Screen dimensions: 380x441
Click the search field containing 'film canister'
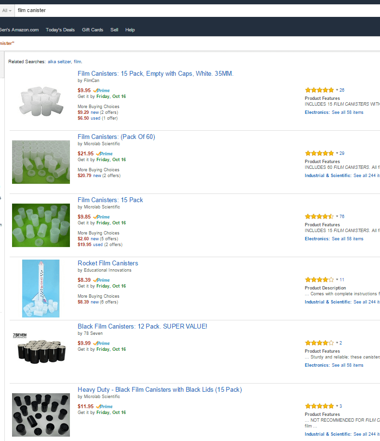193,10
